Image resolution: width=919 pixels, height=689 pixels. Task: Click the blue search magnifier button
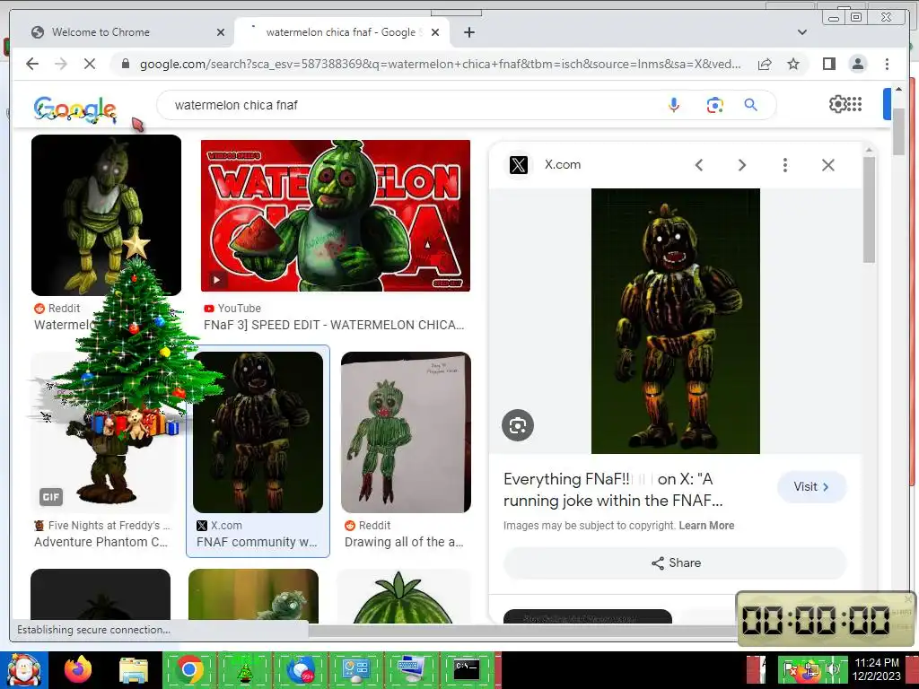tap(751, 105)
